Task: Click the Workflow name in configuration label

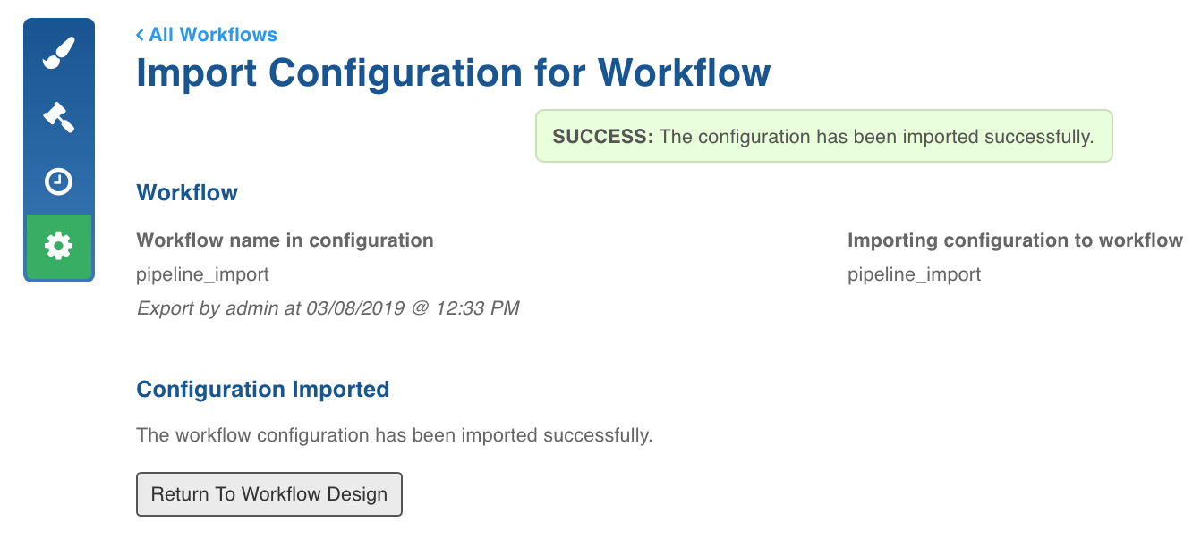Action: [x=285, y=240]
